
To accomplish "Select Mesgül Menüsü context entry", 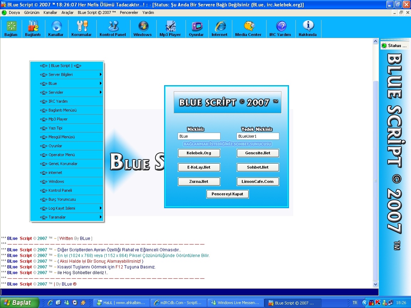I will 67,137.
